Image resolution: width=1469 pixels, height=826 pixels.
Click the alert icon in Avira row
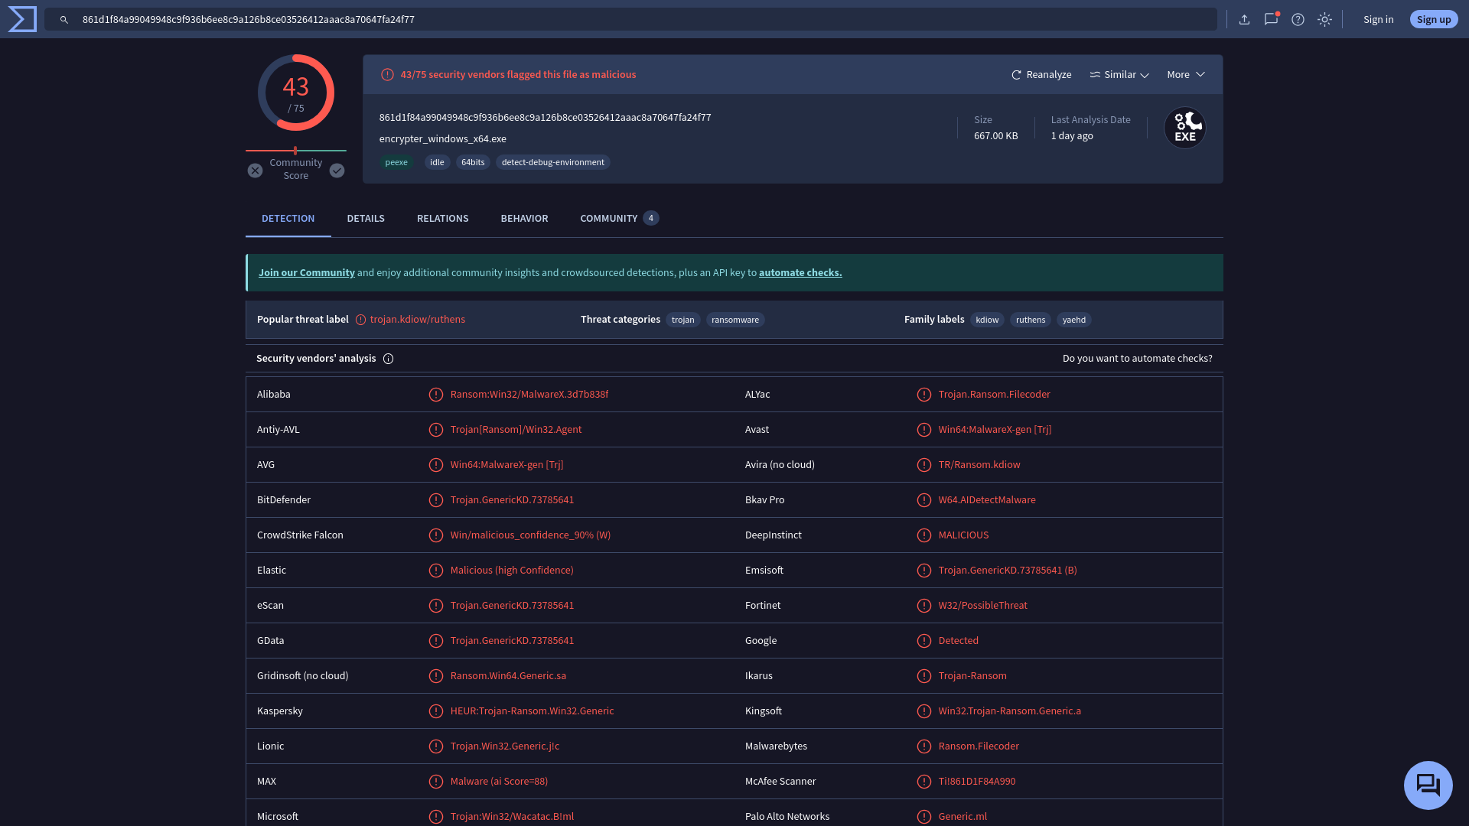(x=924, y=465)
